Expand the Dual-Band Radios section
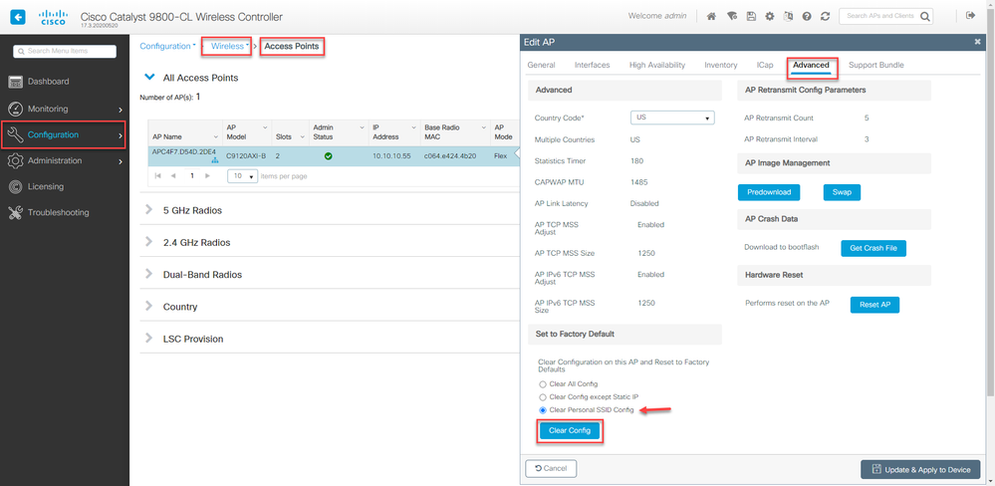The image size is (995, 486). pyautogui.click(x=149, y=274)
